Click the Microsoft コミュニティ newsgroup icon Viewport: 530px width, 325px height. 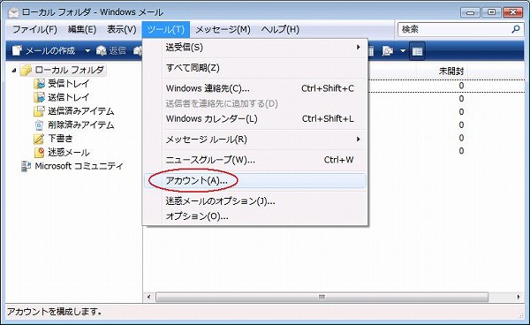[x=26, y=166]
